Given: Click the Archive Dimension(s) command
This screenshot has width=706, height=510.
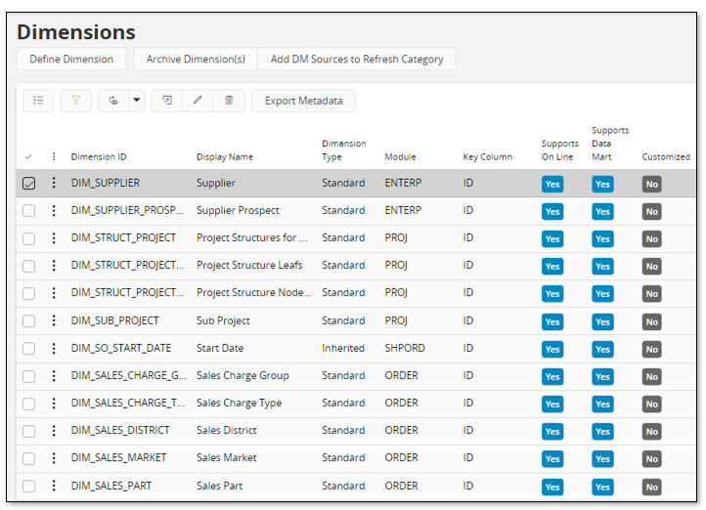Looking at the screenshot, I should pyautogui.click(x=196, y=60).
